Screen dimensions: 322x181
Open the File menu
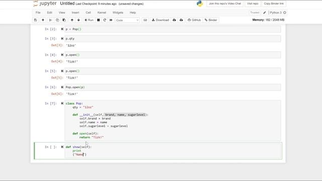click(38, 13)
